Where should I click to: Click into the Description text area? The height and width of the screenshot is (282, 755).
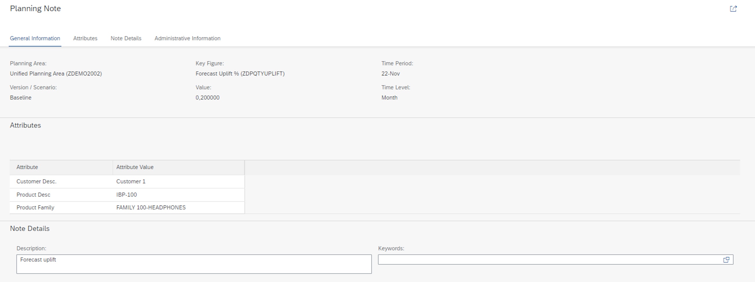[193, 264]
